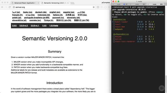Viewport: 167px width, 93px height.
Task: Open the 2.0.0-rc.1 version link
Action: point(35,26)
